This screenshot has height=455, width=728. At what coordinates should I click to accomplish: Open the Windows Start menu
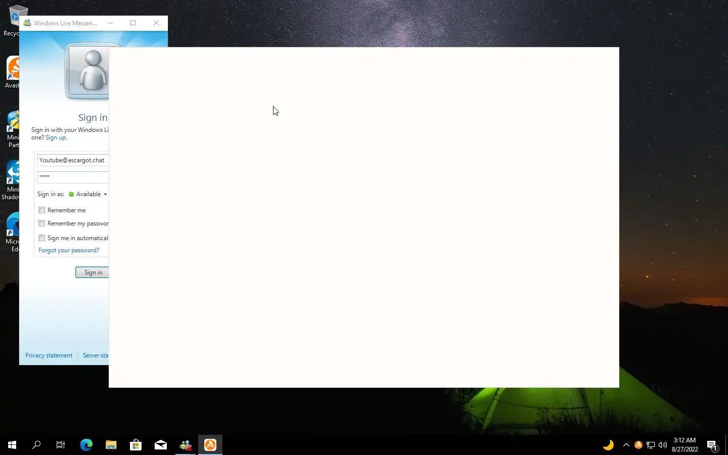coord(12,445)
